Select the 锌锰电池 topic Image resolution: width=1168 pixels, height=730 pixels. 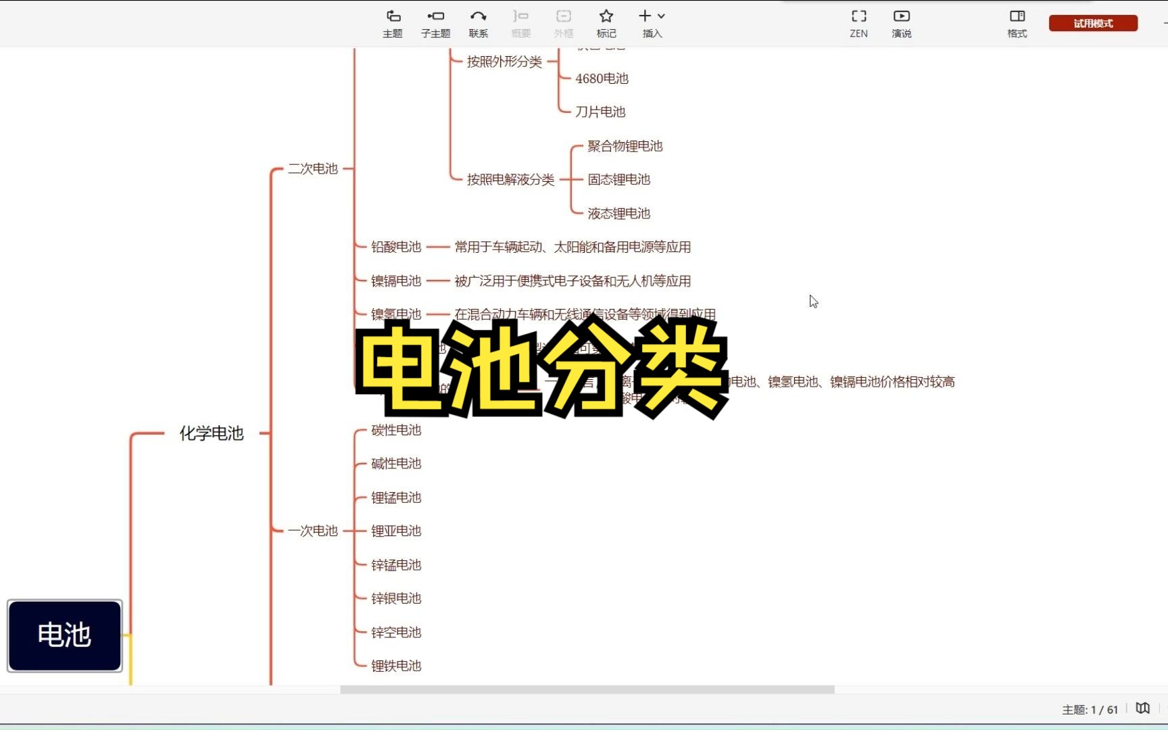click(396, 565)
